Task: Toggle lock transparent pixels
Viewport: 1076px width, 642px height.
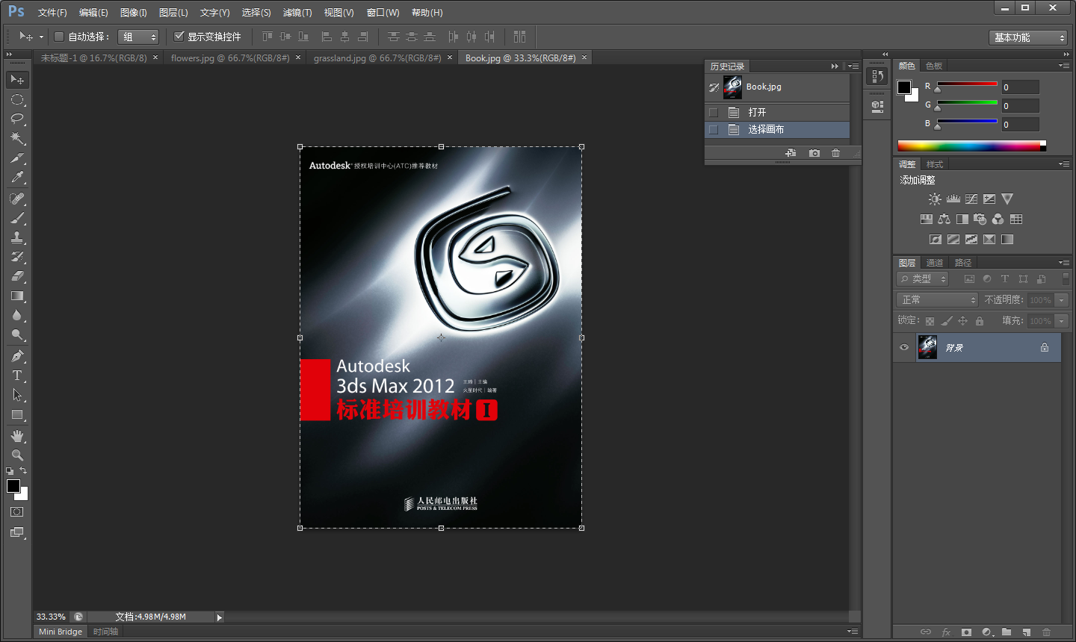Action: [x=930, y=321]
